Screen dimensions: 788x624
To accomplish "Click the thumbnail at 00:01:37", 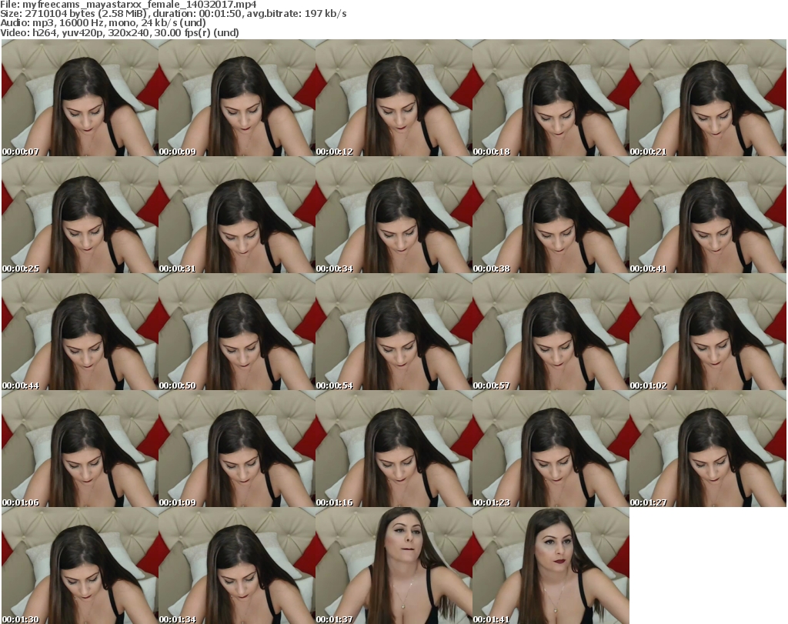I will 393,566.
